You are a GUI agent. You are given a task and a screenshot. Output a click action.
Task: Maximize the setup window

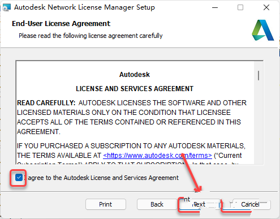click(240, 7)
